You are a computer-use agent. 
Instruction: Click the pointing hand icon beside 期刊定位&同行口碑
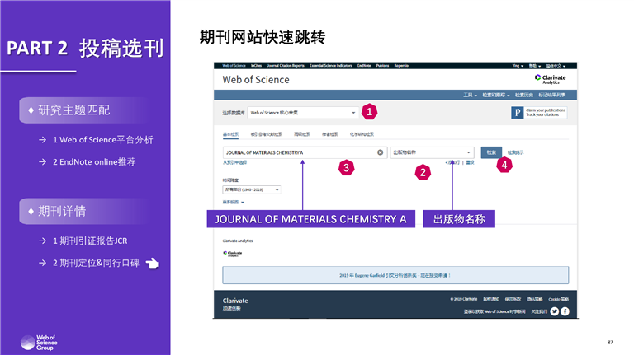pos(153,263)
